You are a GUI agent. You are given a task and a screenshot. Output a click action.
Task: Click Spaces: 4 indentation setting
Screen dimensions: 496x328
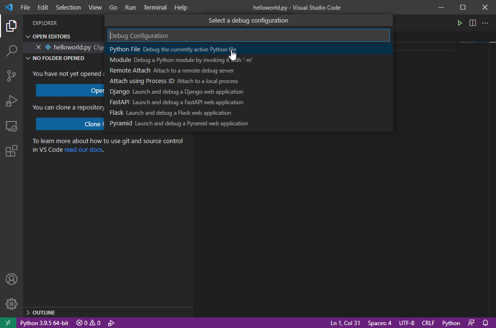point(379,323)
